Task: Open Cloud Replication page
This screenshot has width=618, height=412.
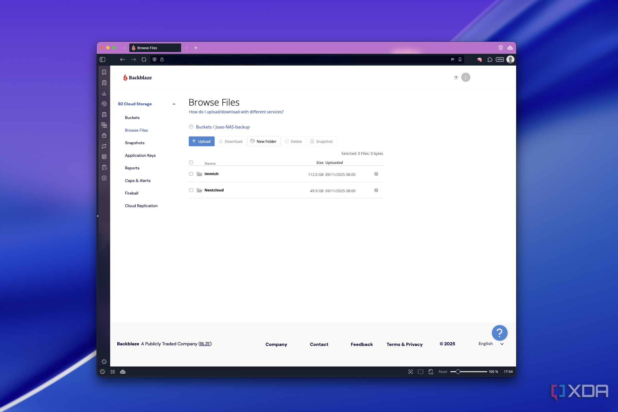Action: pos(141,206)
